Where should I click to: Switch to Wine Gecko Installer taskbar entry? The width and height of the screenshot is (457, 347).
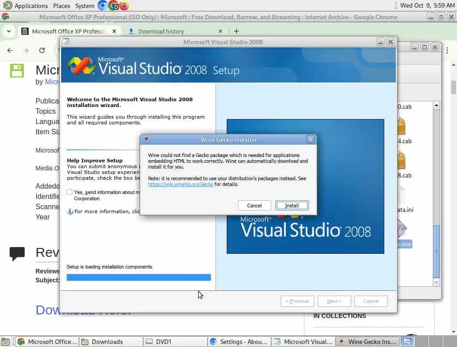[368, 342]
